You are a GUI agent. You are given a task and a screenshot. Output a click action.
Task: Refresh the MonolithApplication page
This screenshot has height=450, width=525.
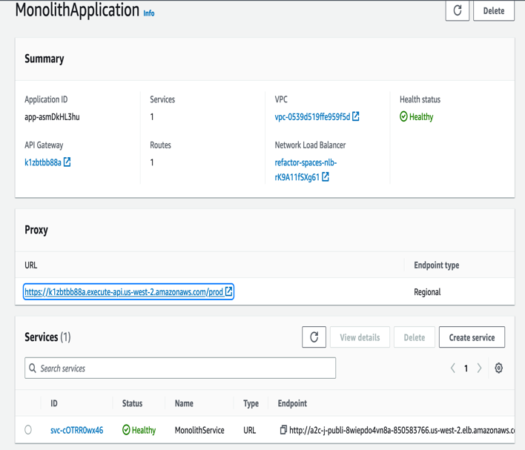[x=457, y=10]
